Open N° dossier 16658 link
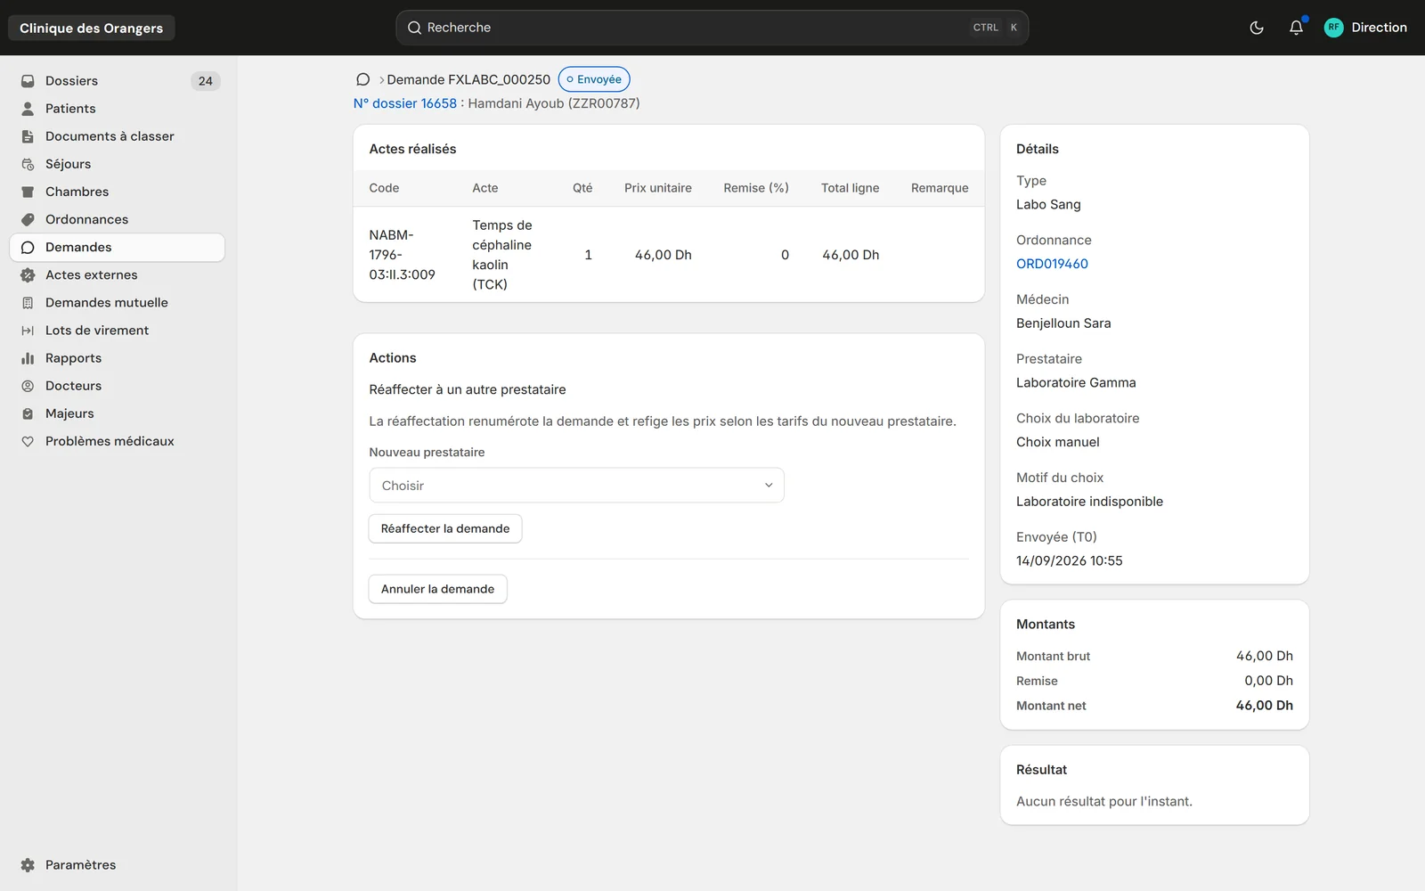Image resolution: width=1425 pixels, height=891 pixels. pos(405,103)
